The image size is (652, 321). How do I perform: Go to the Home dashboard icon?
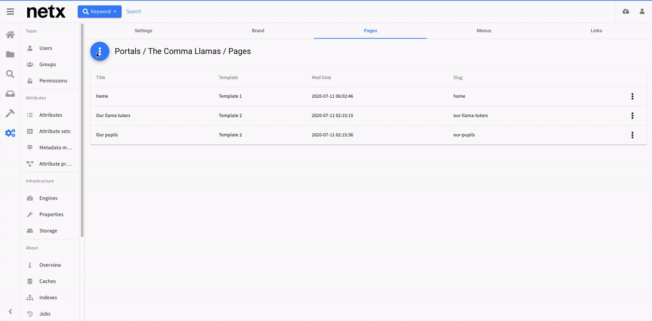click(10, 35)
